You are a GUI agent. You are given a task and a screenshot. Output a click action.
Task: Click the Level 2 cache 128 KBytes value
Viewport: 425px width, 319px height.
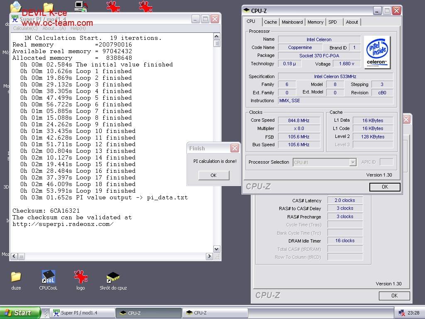click(x=373, y=137)
